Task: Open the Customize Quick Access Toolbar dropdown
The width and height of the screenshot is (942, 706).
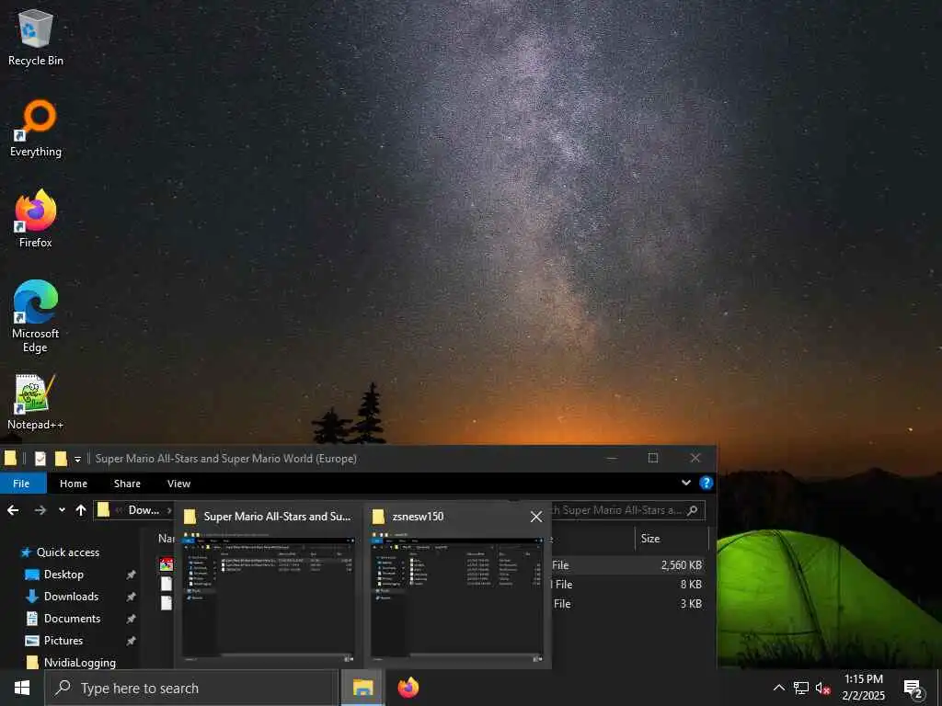Action: pyautogui.click(x=77, y=460)
